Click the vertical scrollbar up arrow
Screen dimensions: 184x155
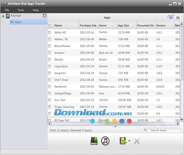[182, 24]
